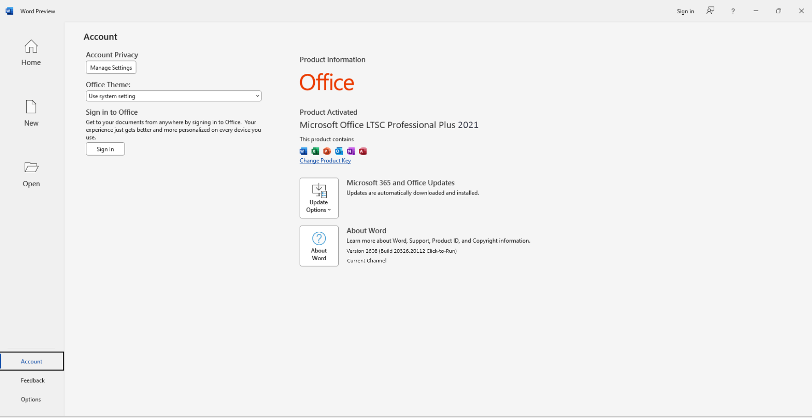Click the Account page heading
812x418 pixels.
100,37
